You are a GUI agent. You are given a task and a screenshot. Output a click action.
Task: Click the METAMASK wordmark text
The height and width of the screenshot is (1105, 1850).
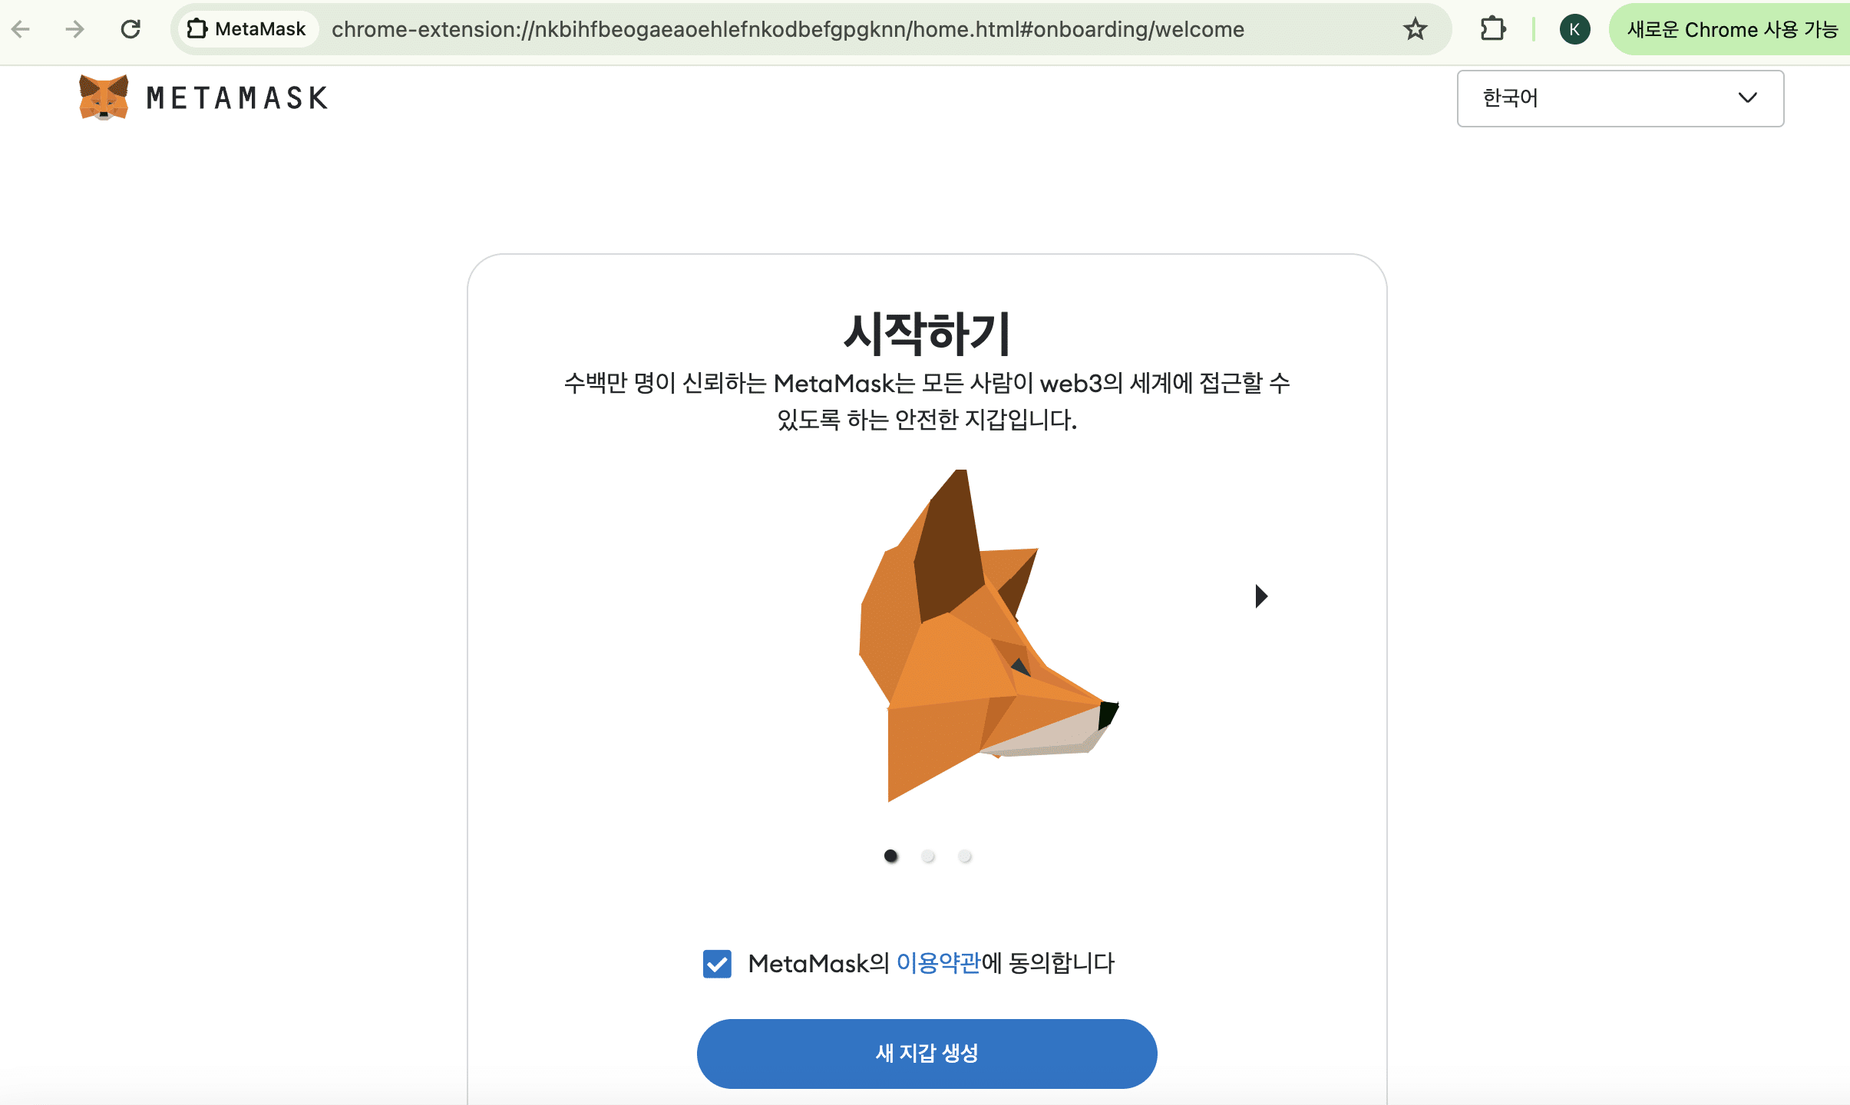(237, 98)
